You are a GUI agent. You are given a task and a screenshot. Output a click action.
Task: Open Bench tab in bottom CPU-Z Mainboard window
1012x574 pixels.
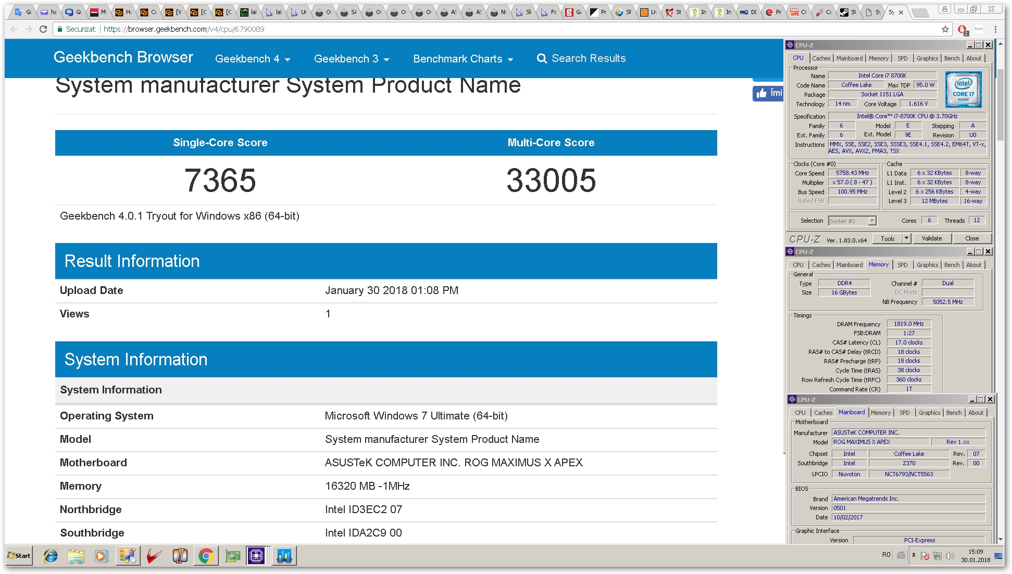tap(954, 413)
